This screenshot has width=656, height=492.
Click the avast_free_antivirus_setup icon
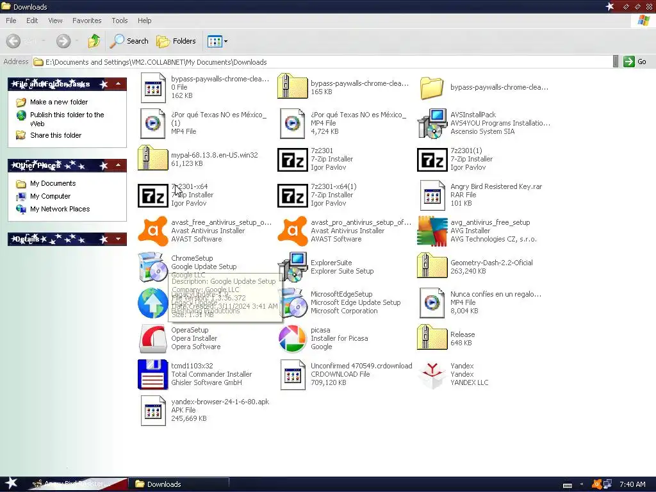pyautogui.click(x=152, y=231)
